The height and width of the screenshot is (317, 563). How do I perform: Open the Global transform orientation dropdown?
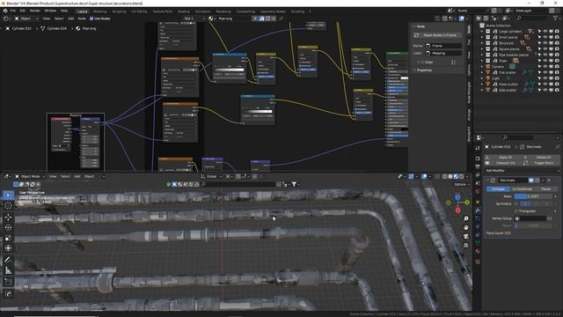pyautogui.click(x=211, y=176)
